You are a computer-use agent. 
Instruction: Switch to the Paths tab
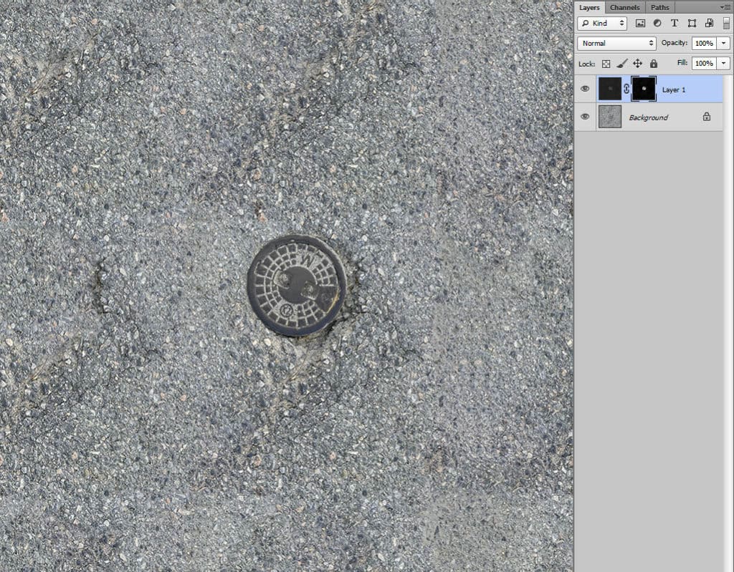[659, 7]
